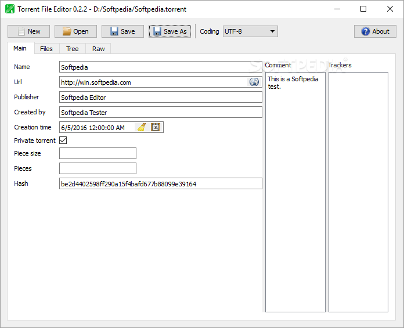Click the Hash value field

(161, 183)
